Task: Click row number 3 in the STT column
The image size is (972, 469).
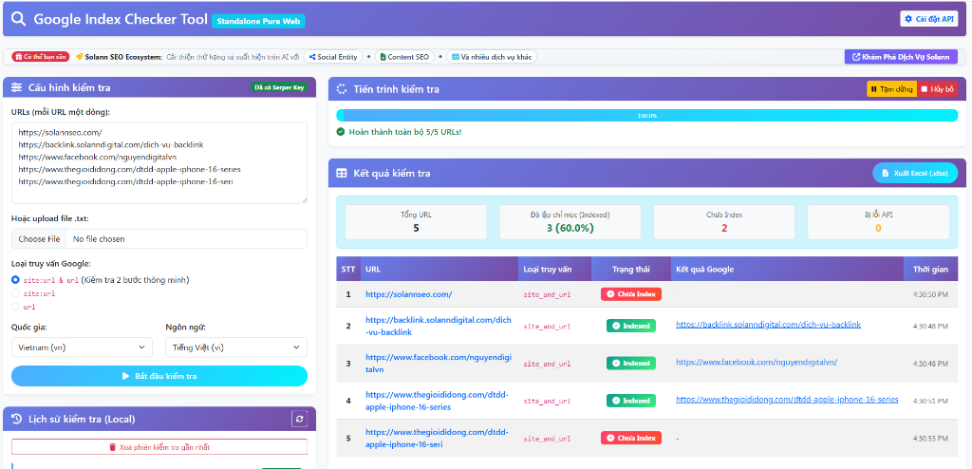Action: (x=348, y=364)
